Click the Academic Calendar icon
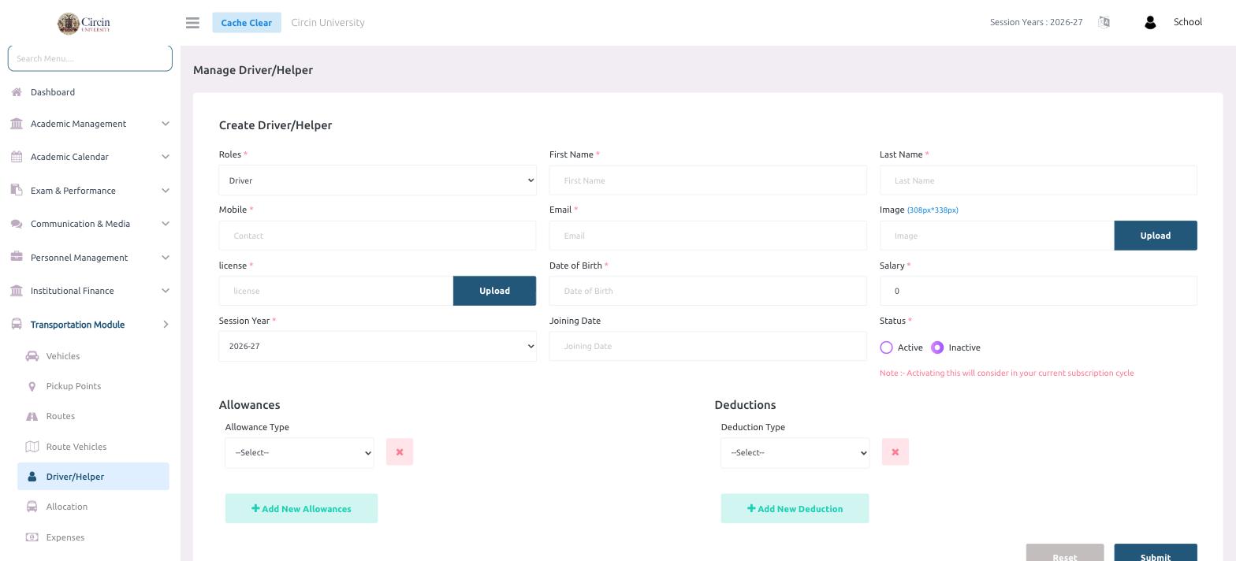1236x561 pixels. coord(17,157)
